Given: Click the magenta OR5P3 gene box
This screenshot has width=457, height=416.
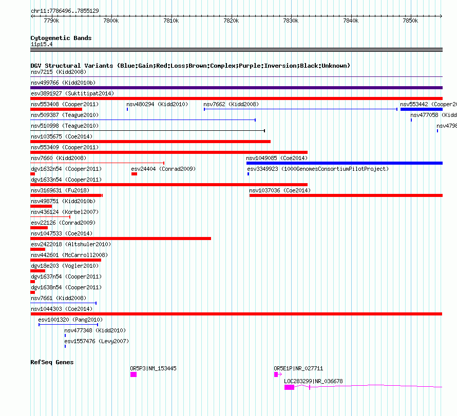Looking at the screenshot, I should click(x=134, y=374).
